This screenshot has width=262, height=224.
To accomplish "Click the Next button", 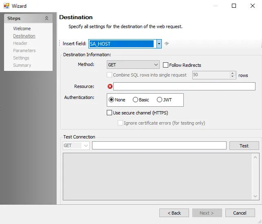I will [x=207, y=213].
